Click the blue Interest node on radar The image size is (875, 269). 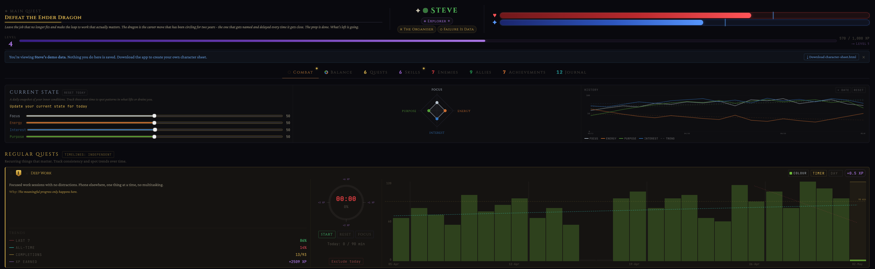[437, 119]
